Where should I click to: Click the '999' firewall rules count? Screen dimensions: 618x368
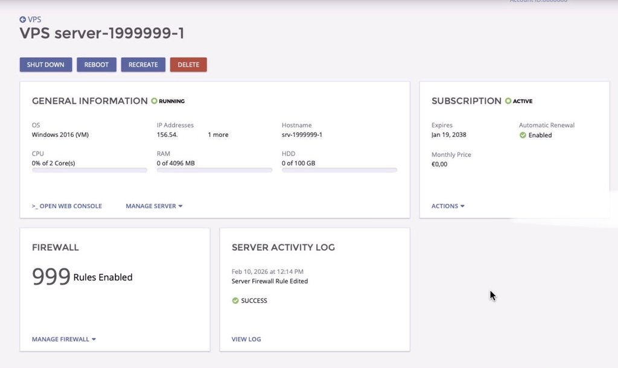(x=51, y=276)
